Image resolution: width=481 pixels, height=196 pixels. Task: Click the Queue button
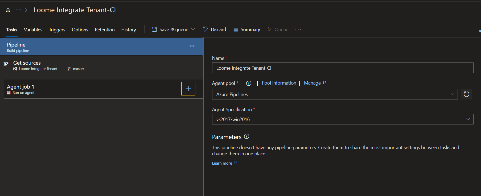pos(278,29)
